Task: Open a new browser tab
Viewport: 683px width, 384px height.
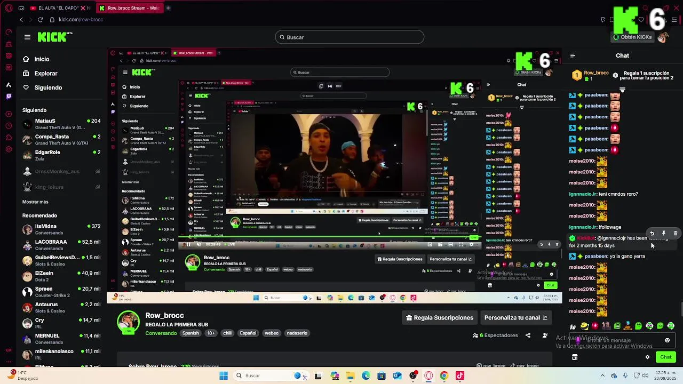Action: pos(168,8)
